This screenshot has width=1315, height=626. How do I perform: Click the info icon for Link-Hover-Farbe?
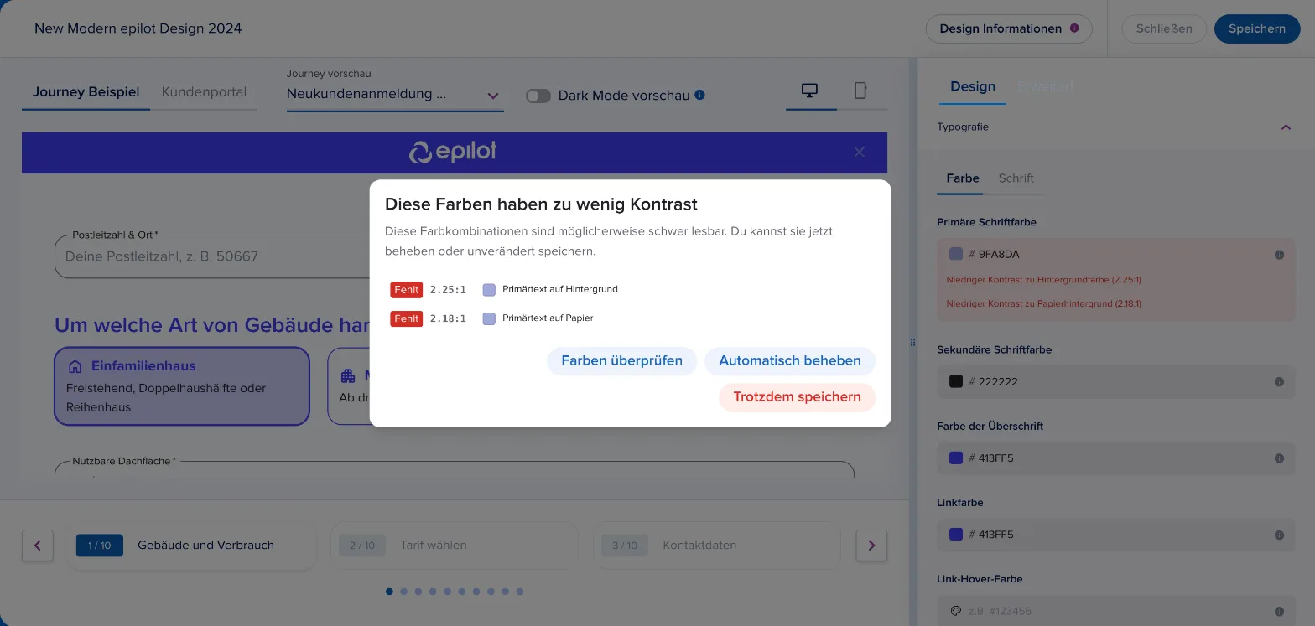(1279, 612)
